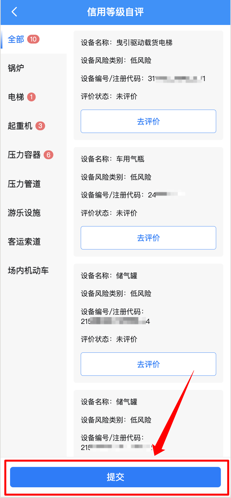Tap the badge showing 3 next to 起重机
The width and height of the screenshot is (231, 498).
click(x=41, y=126)
